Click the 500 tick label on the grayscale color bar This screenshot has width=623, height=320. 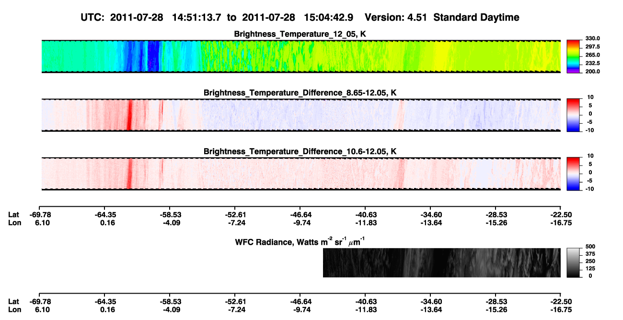pyautogui.click(x=589, y=247)
